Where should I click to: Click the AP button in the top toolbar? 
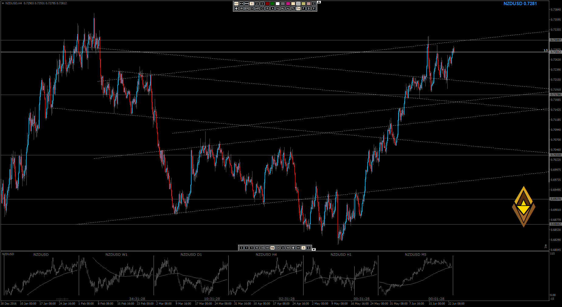click(x=257, y=8)
